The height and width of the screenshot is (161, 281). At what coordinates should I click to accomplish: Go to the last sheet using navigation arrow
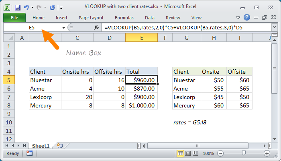[24, 145]
